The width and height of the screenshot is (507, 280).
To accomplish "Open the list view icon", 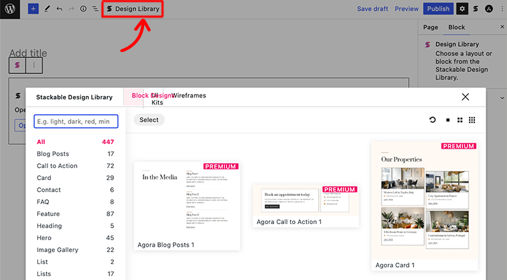I will pyautogui.click(x=95, y=9).
